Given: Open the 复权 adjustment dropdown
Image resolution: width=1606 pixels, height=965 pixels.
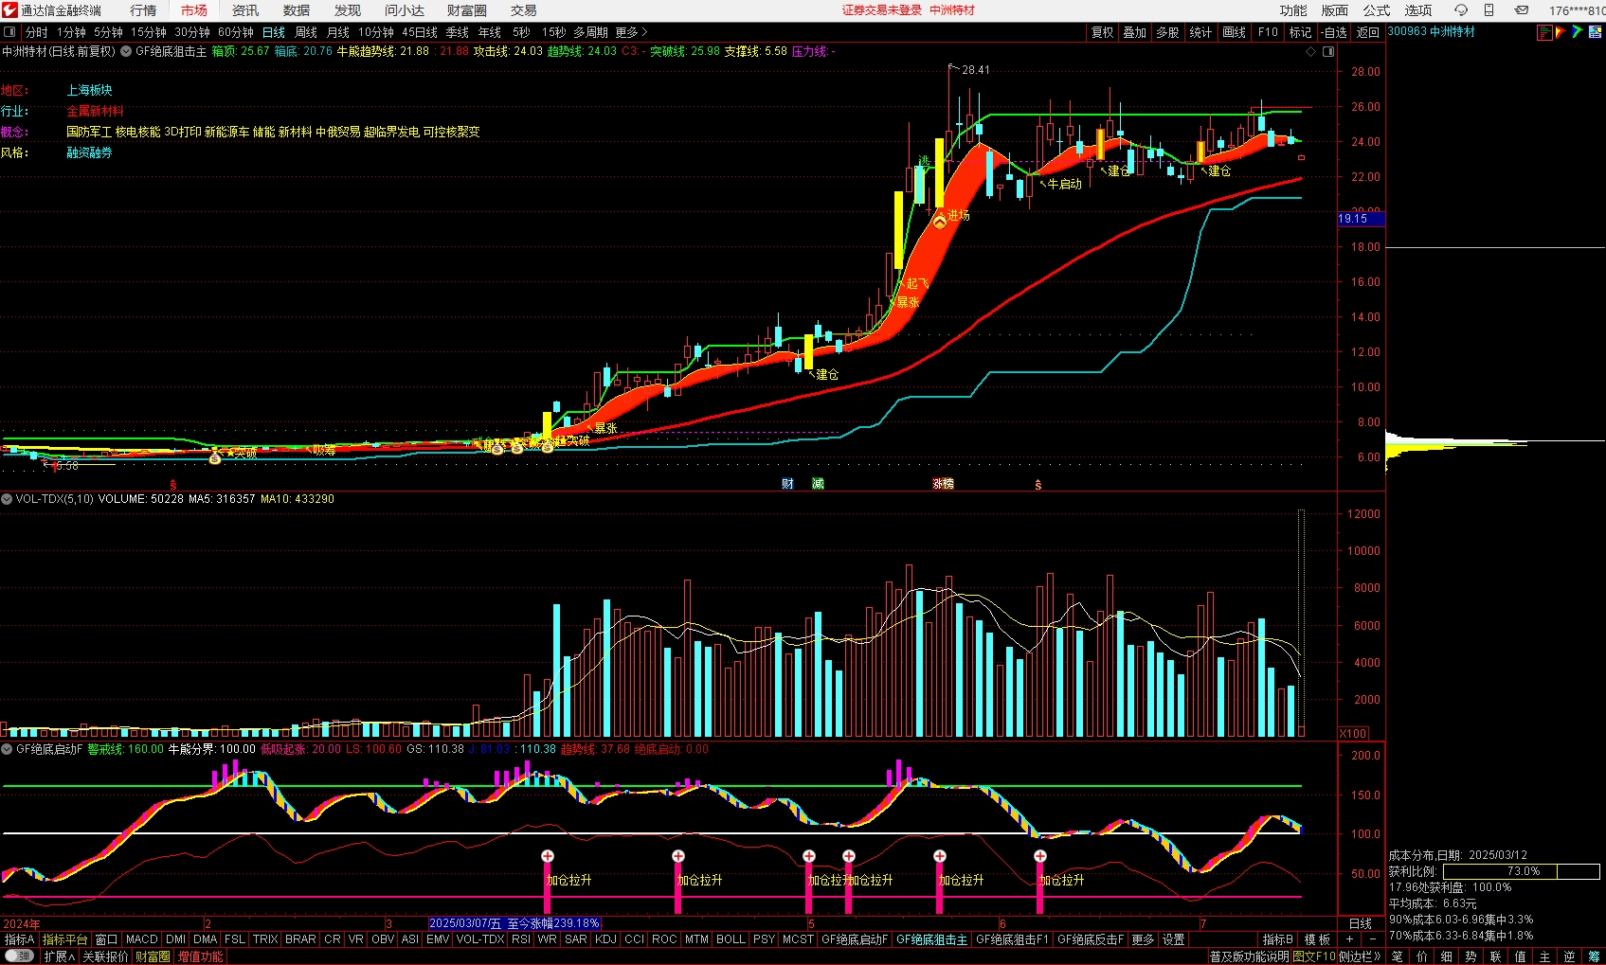Looking at the screenshot, I should (x=1103, y=32).
